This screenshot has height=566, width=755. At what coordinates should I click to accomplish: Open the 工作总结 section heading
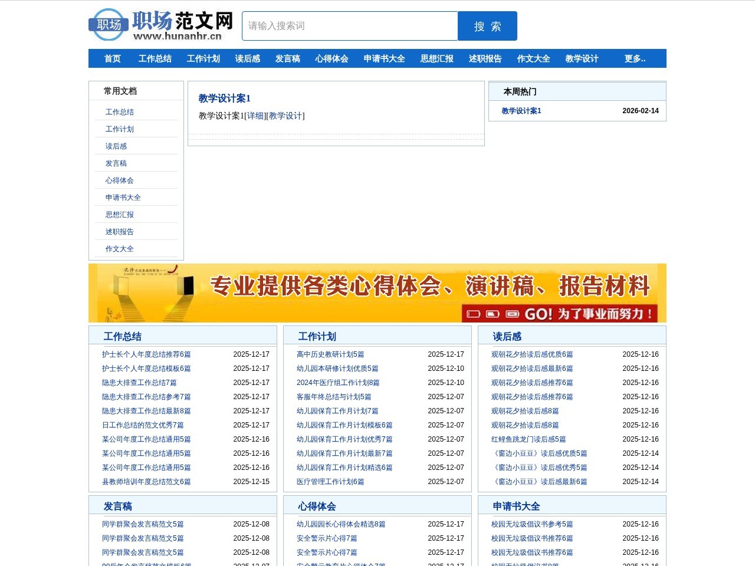[x=123, y=337]
